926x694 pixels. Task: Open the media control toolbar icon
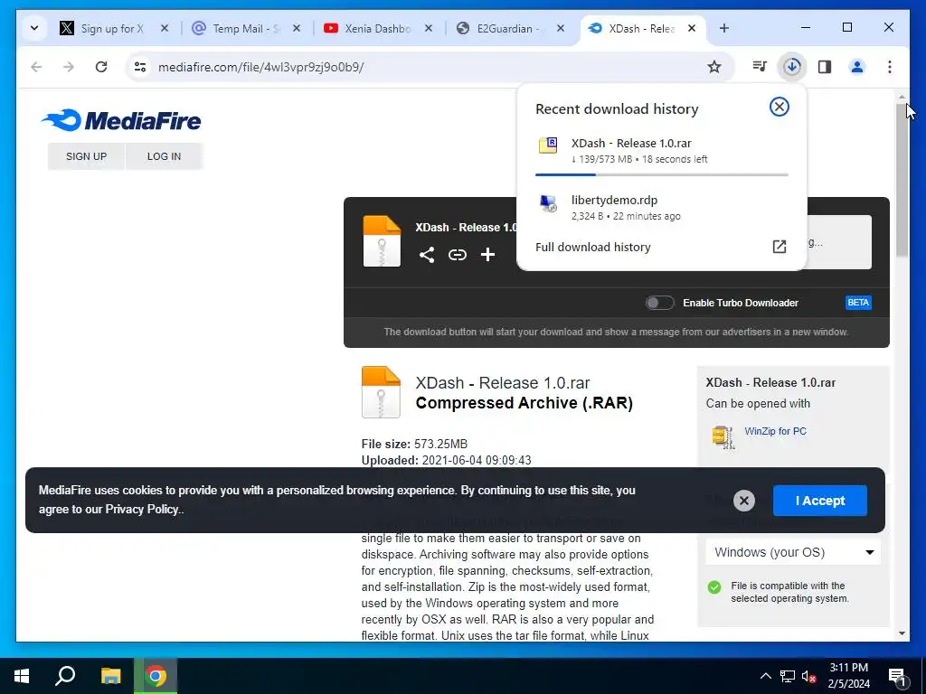pos(760,67)
